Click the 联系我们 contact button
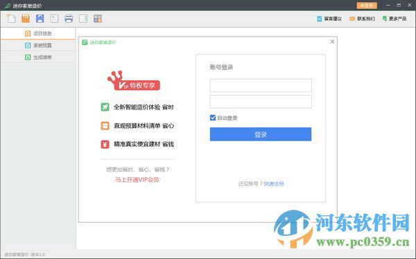 click(362, 19)
